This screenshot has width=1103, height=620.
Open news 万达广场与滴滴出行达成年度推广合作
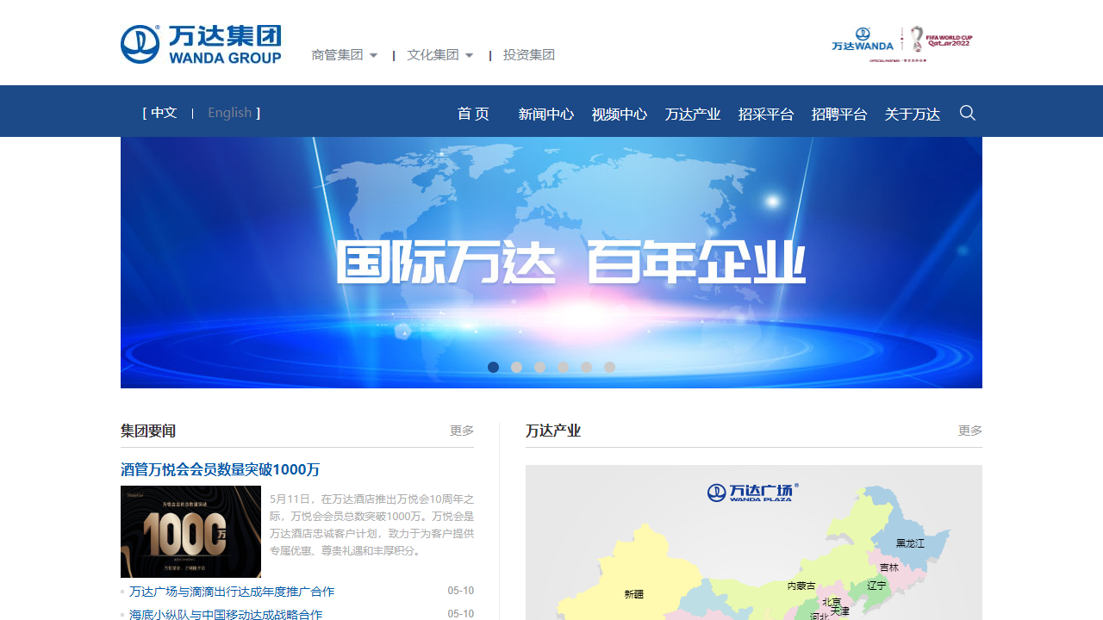[x=232, y=592]
